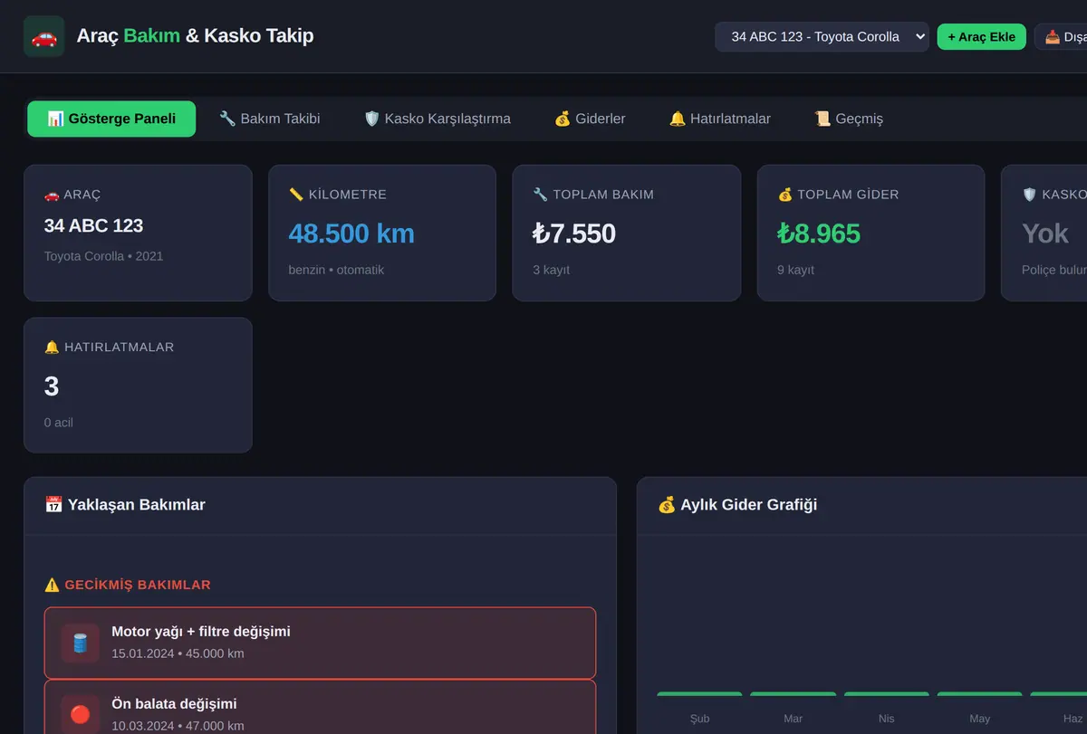Click the GECİKMİŞ BAKIMLAR warning label
1087x734 pixels.
[x=128, y=585]
